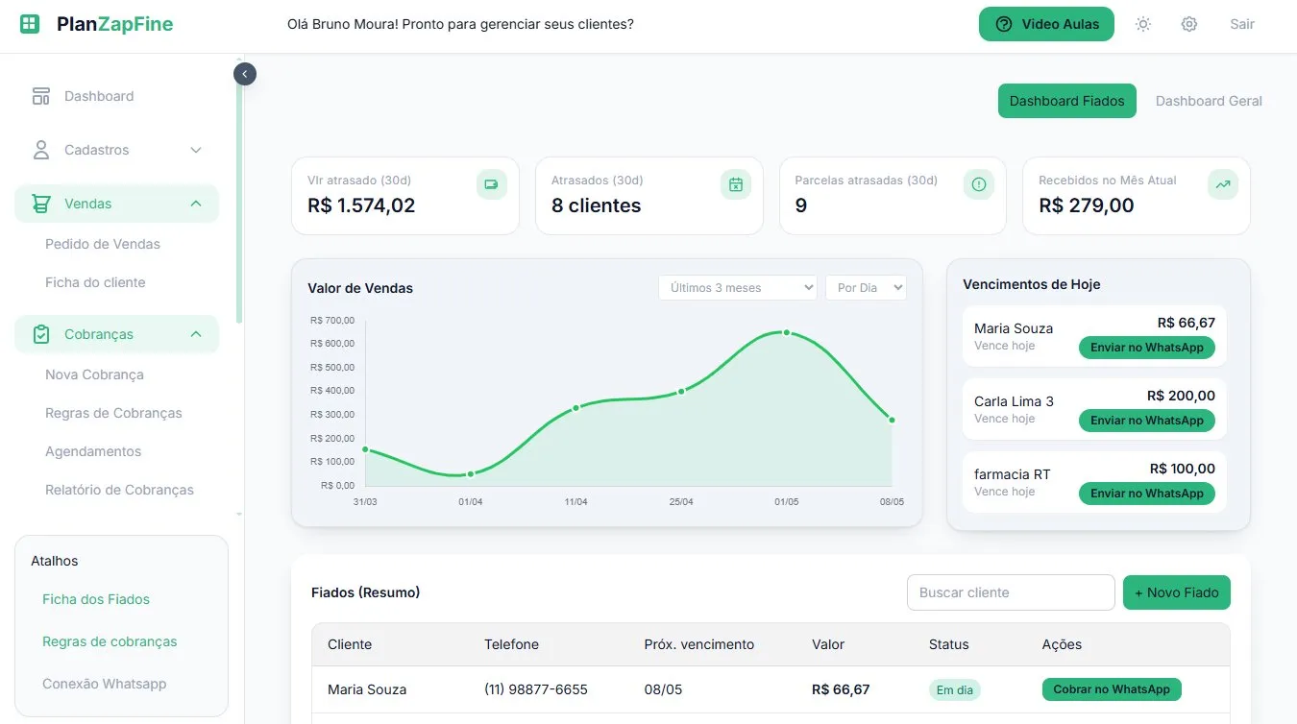Send WhatsApp reminder to Carla Lima 3

click(x=1147, y=421)
